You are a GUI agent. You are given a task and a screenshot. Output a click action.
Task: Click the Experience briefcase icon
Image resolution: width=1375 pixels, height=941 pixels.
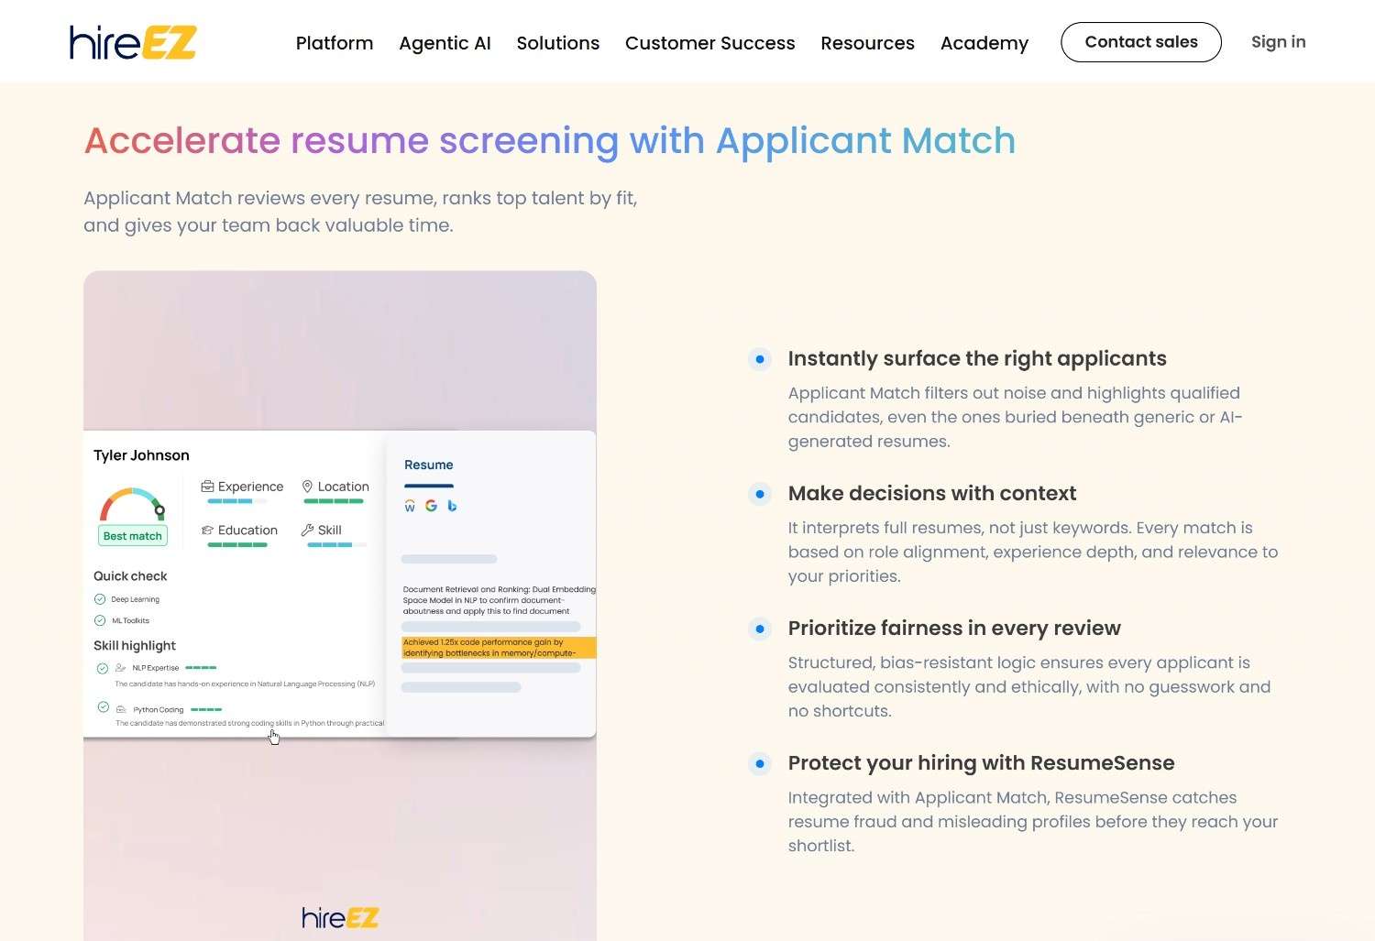(x=207, y=487)
